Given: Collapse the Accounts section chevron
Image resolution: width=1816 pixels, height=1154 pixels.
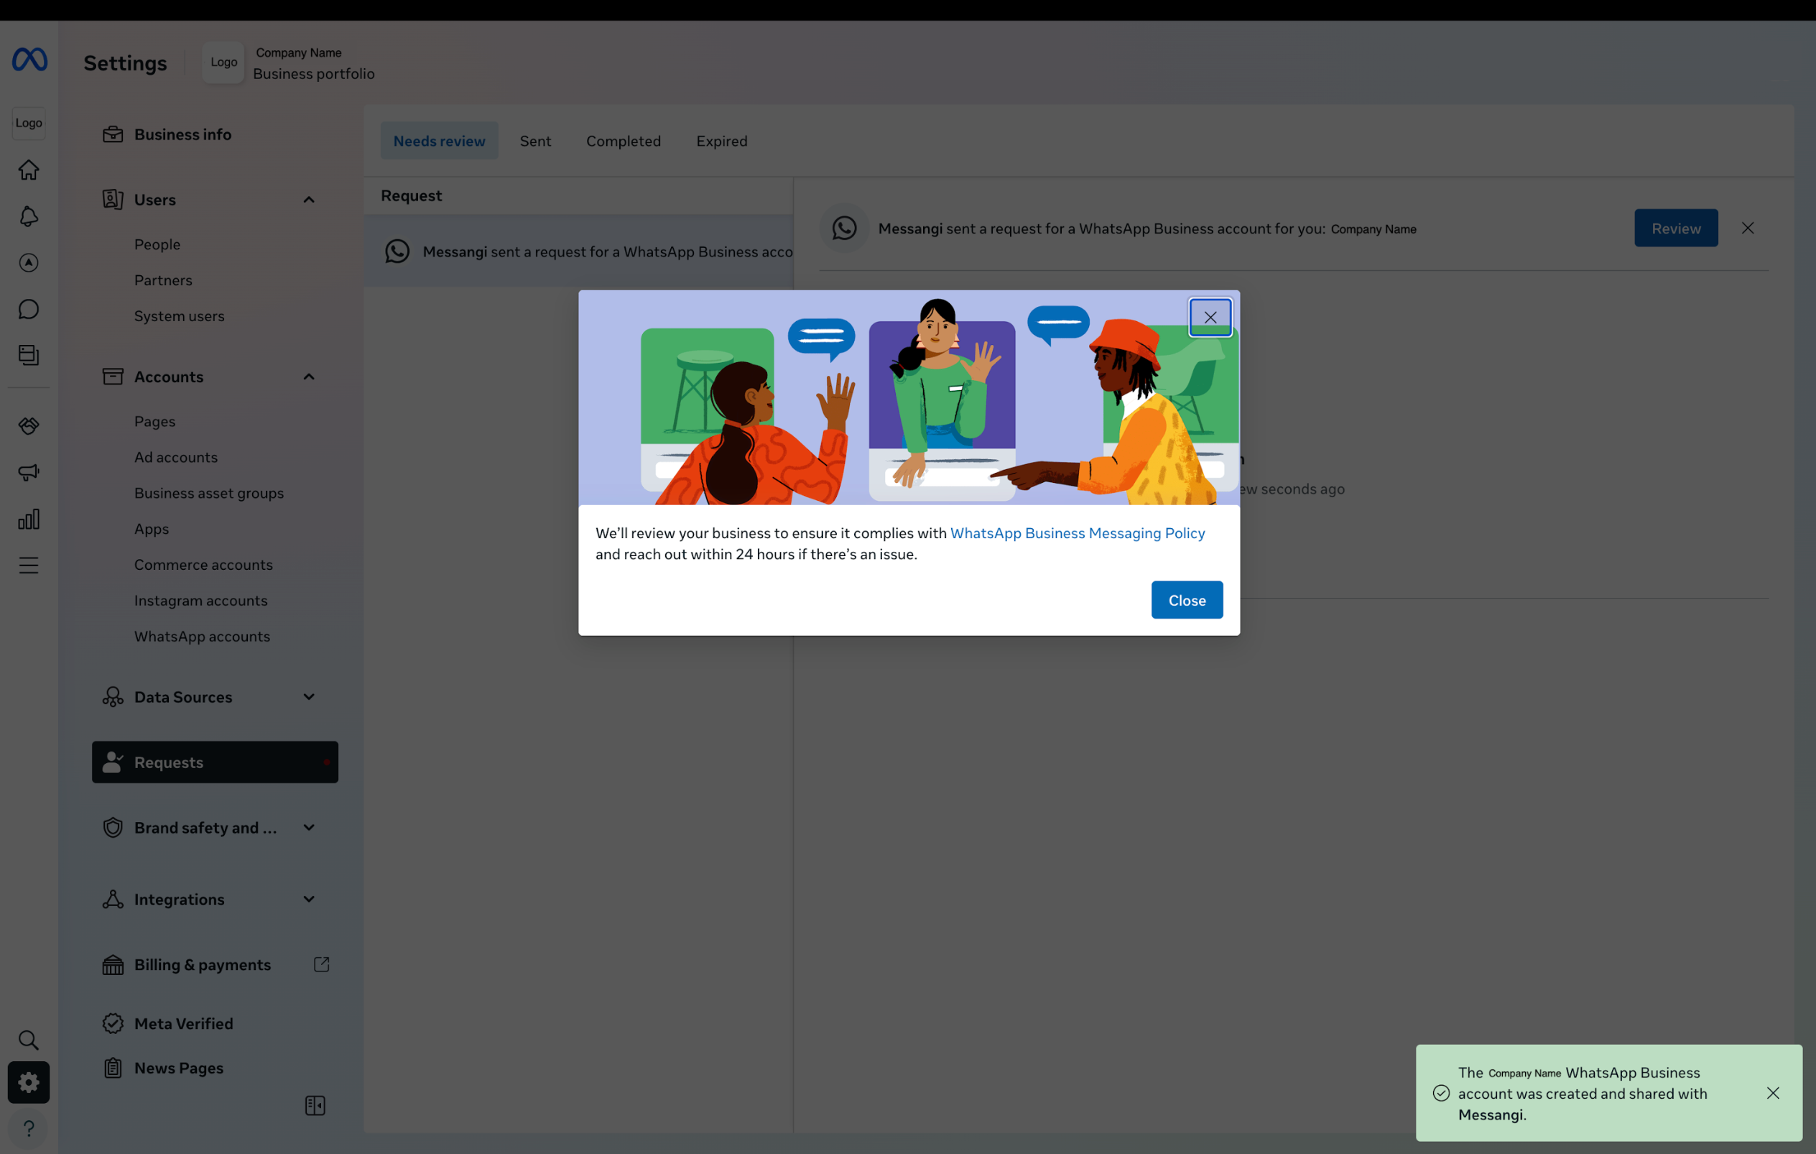Looking at the screenshot, I should point(308,377).
